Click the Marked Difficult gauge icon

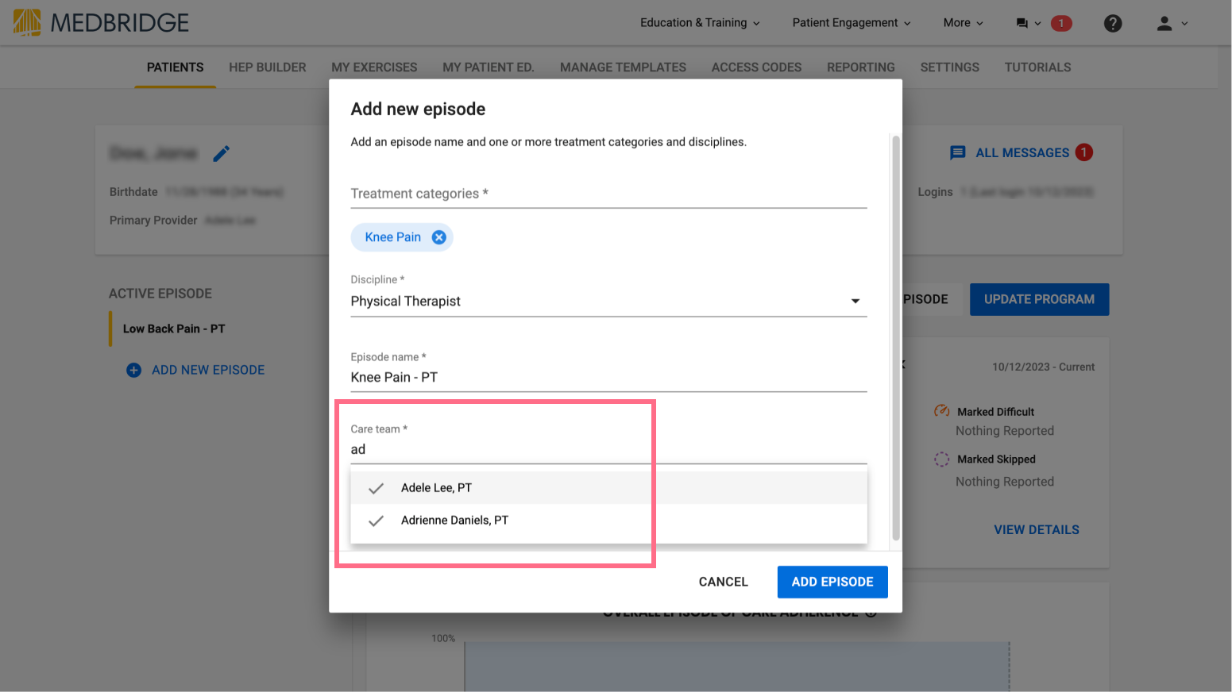(x=941, y=411)
